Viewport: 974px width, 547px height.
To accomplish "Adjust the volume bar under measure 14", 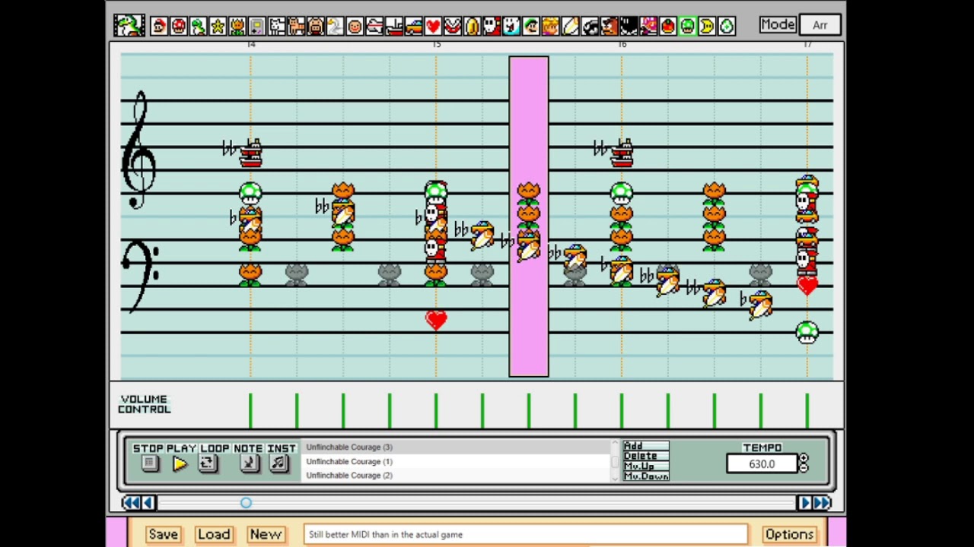I will click(x=250, y=410).
